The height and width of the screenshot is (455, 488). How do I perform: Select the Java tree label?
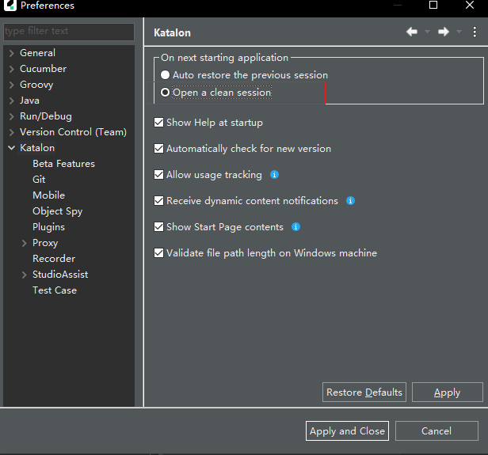coord(29,100)
